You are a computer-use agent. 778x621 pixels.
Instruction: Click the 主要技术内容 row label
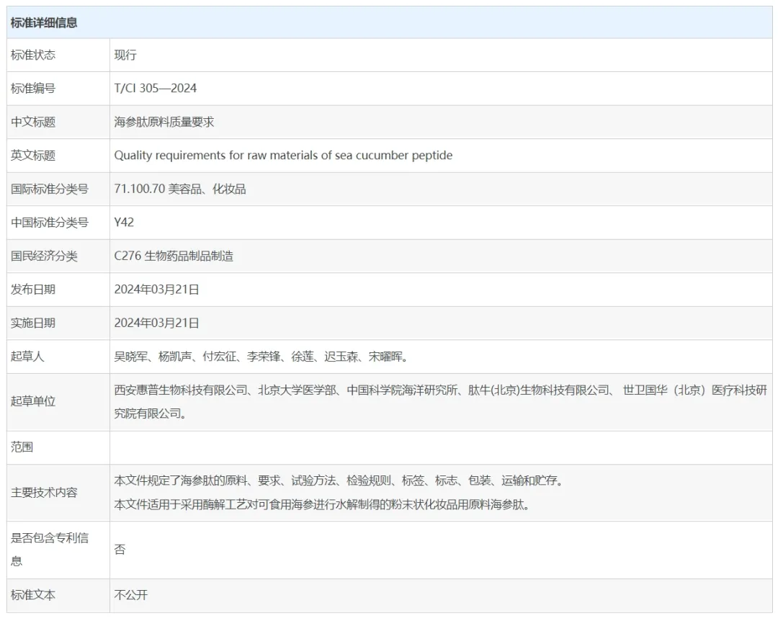pyautogui.click(x=44, y=493)
